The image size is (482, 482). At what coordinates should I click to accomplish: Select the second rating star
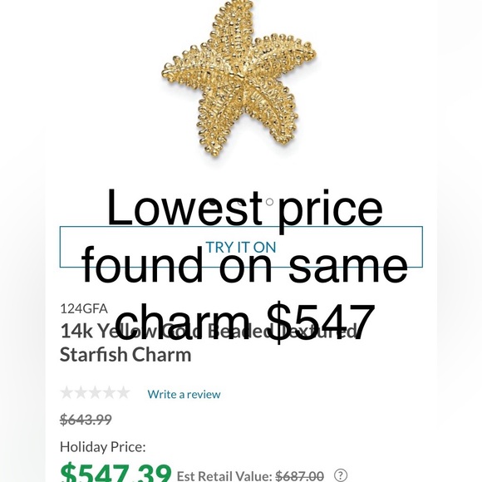tap(81, 393)
